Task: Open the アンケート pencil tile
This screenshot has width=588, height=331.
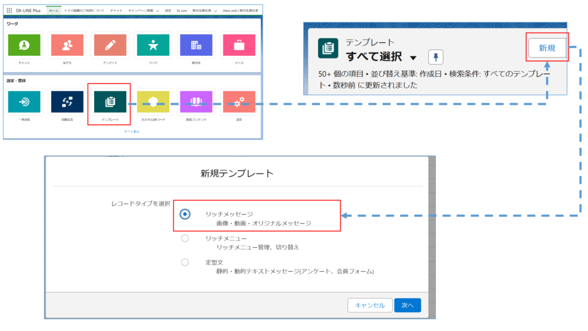Action: [x=110, y=45]
